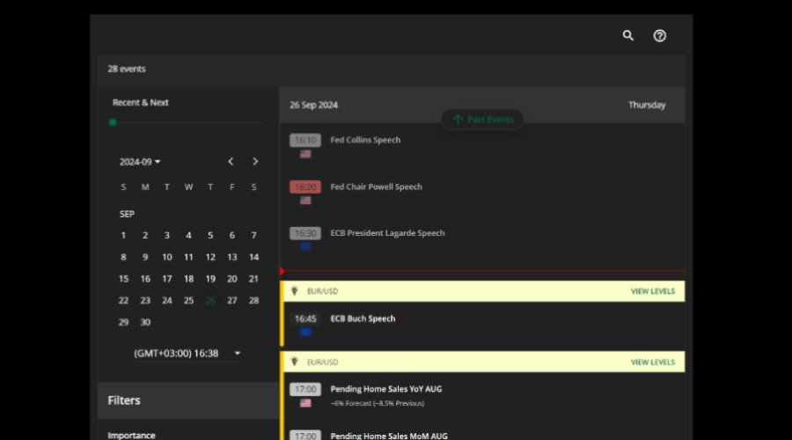Click the lightbulb icon beside first EUR/USD
Viewport: 792px width, 440px height.
click(295, 291)
